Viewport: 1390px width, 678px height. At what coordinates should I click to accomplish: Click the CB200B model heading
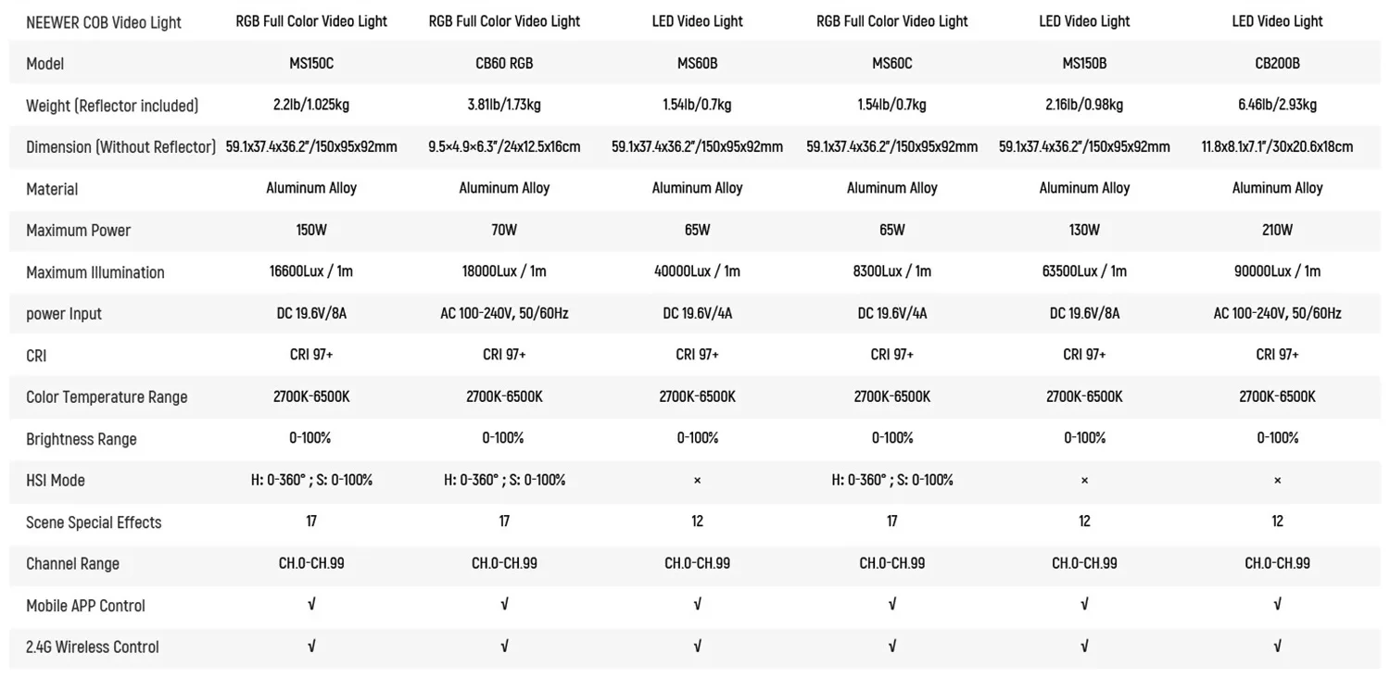coord(1277,64)
